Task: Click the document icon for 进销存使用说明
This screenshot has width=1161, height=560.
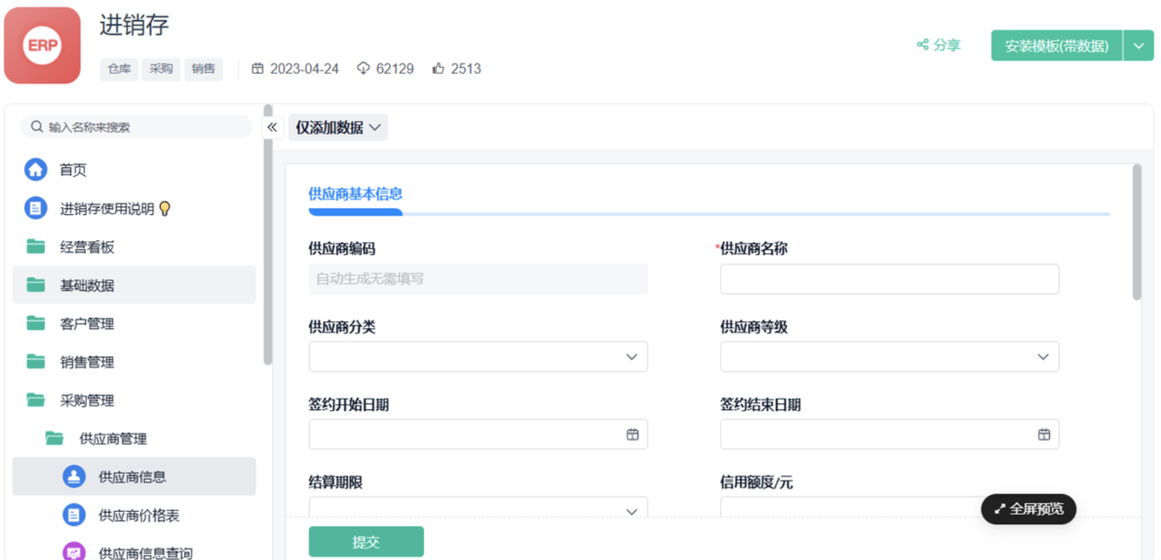Action: (x=36, y=208)
